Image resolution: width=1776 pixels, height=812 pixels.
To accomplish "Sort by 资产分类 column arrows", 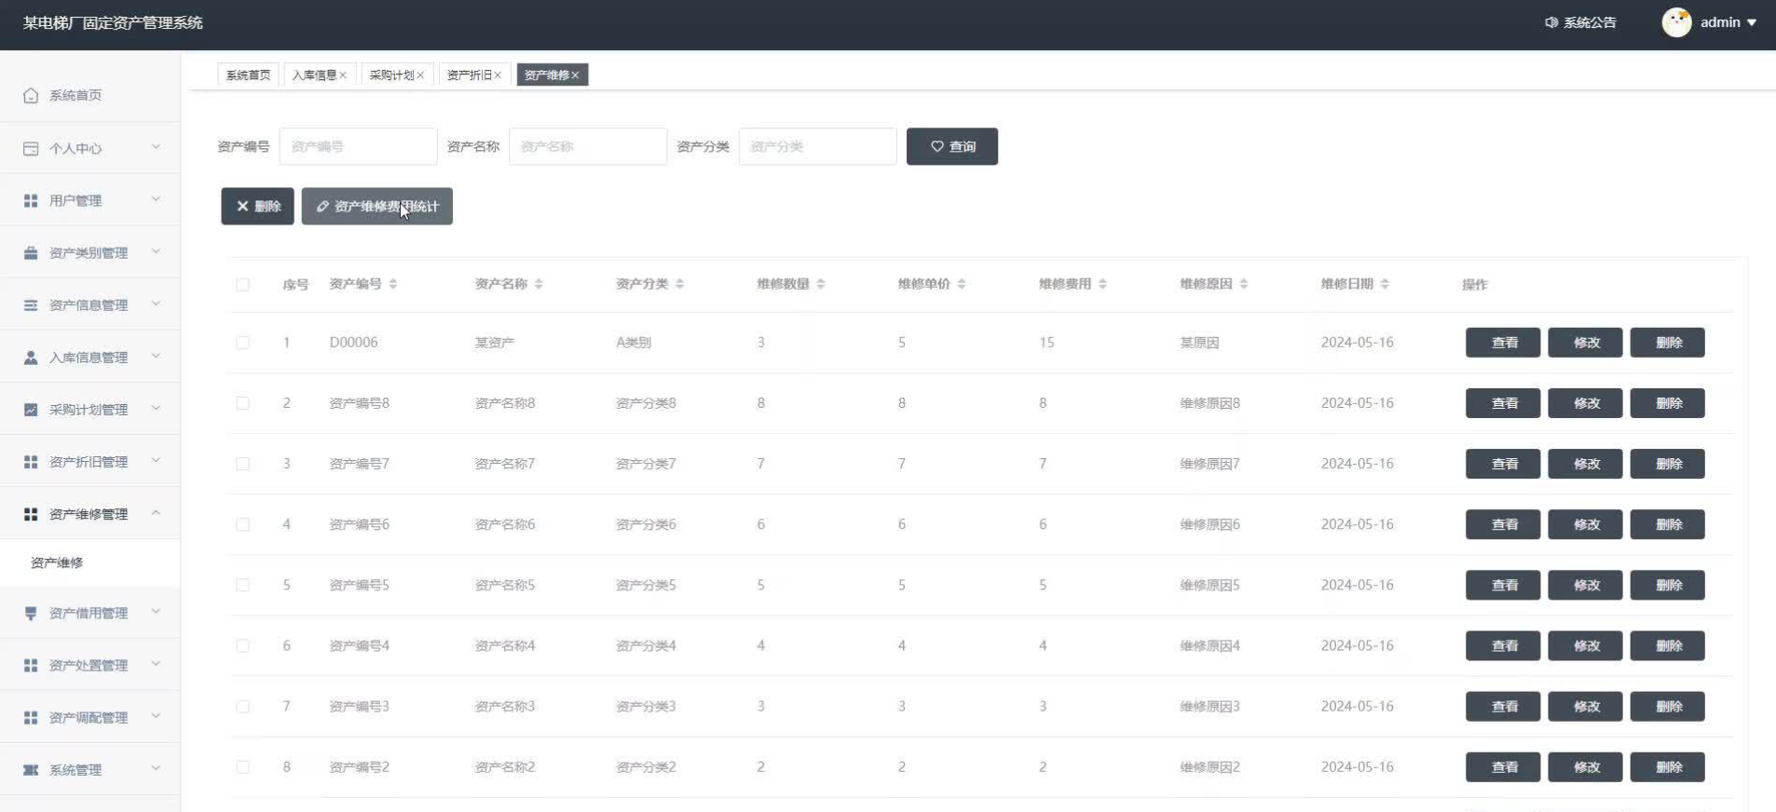I will coord(679,284).
